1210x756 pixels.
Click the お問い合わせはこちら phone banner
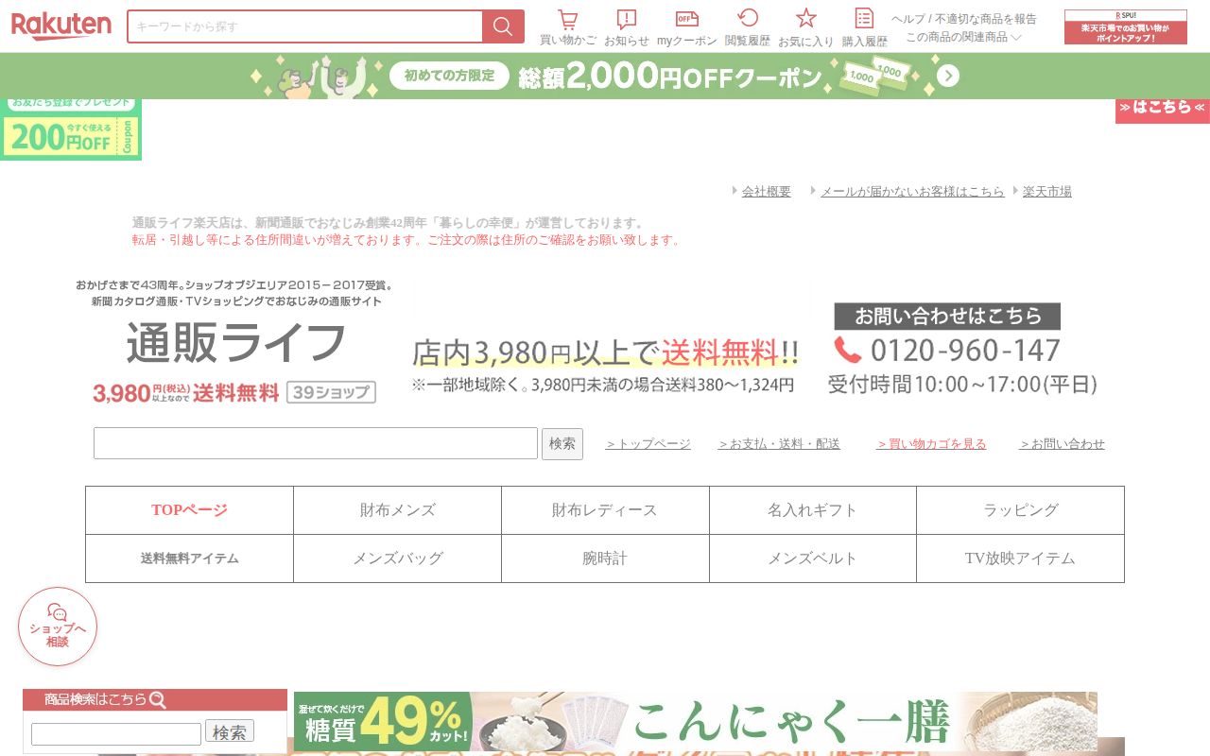962,349
